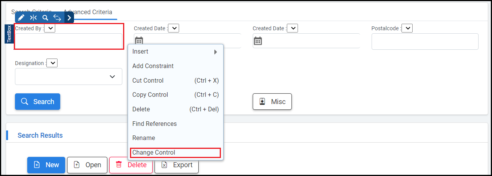Image resolution: width=492 pixels, height=176 pixels.
Task: Select Add Constraint in the context menu
Action: (x=153, y=66)
